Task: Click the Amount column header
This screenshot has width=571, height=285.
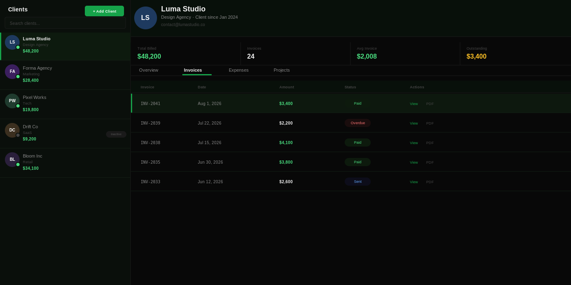Action: [x=287, y=87]
